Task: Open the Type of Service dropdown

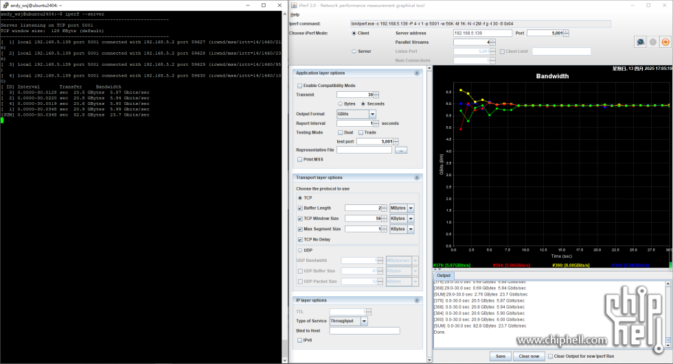Action: pyautogui.click(x=365, y=321)
